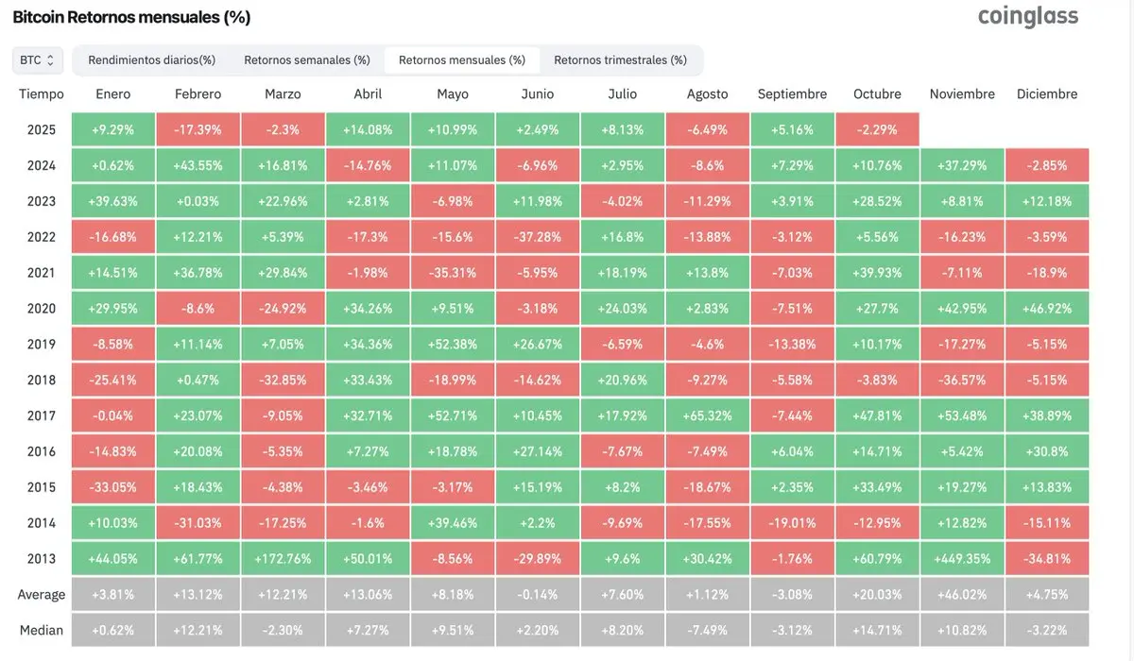Click the -2.29% October 2025 cell
The width and height of the screenshot is (1134, 661).
pyautogui.click(x=877, y=129)
